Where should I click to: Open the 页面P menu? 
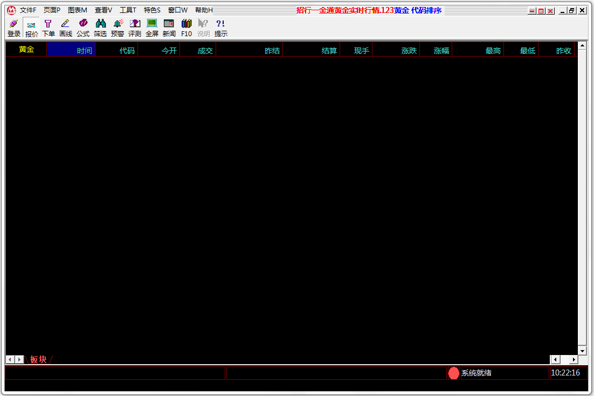tap(52, 10)
